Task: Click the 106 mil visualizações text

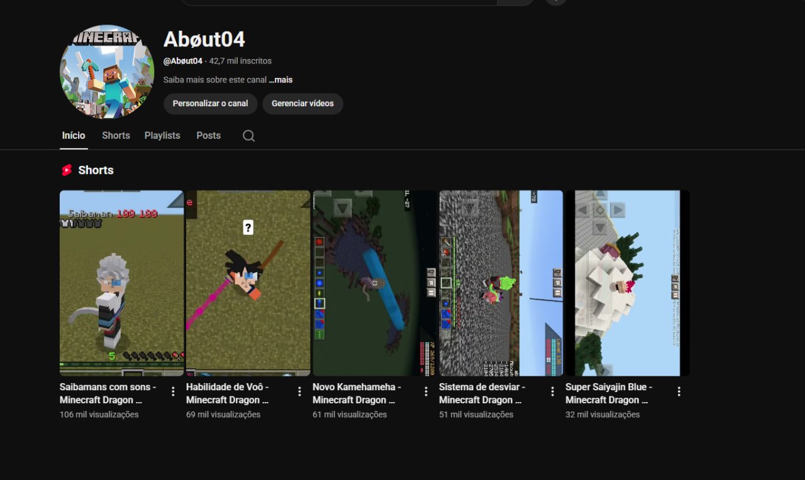Action: (x=99, y=415)
